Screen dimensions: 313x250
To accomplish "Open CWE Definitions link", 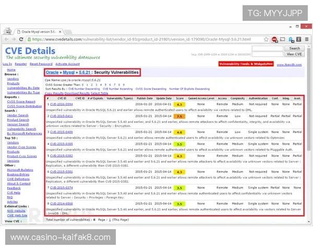I will [x=18, y=179].
